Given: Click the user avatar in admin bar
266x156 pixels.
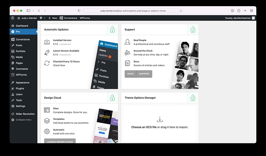Looking at the screenshot, I should point(253,18).
